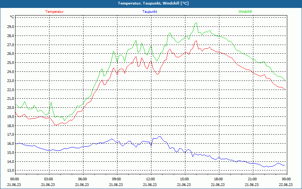
Task: Click the 03:00 time label
Action: coord(48,179)
